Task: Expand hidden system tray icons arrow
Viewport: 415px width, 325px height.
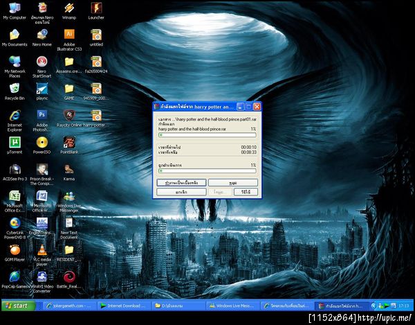Action: click(x=373, y=306)
